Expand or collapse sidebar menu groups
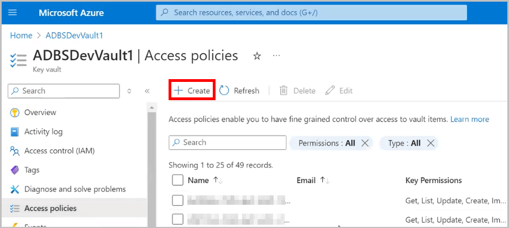Screen dimensions: 509x228 pos(129,91)
